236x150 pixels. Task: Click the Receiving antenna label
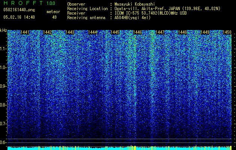86,18
